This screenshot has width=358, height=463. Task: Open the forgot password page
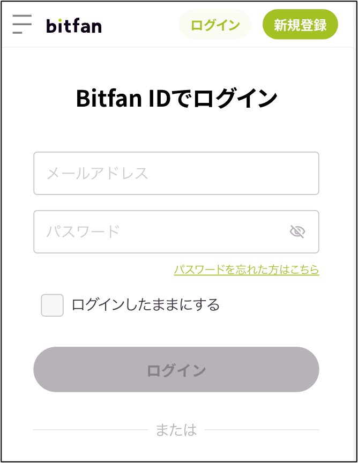point(247,270)
